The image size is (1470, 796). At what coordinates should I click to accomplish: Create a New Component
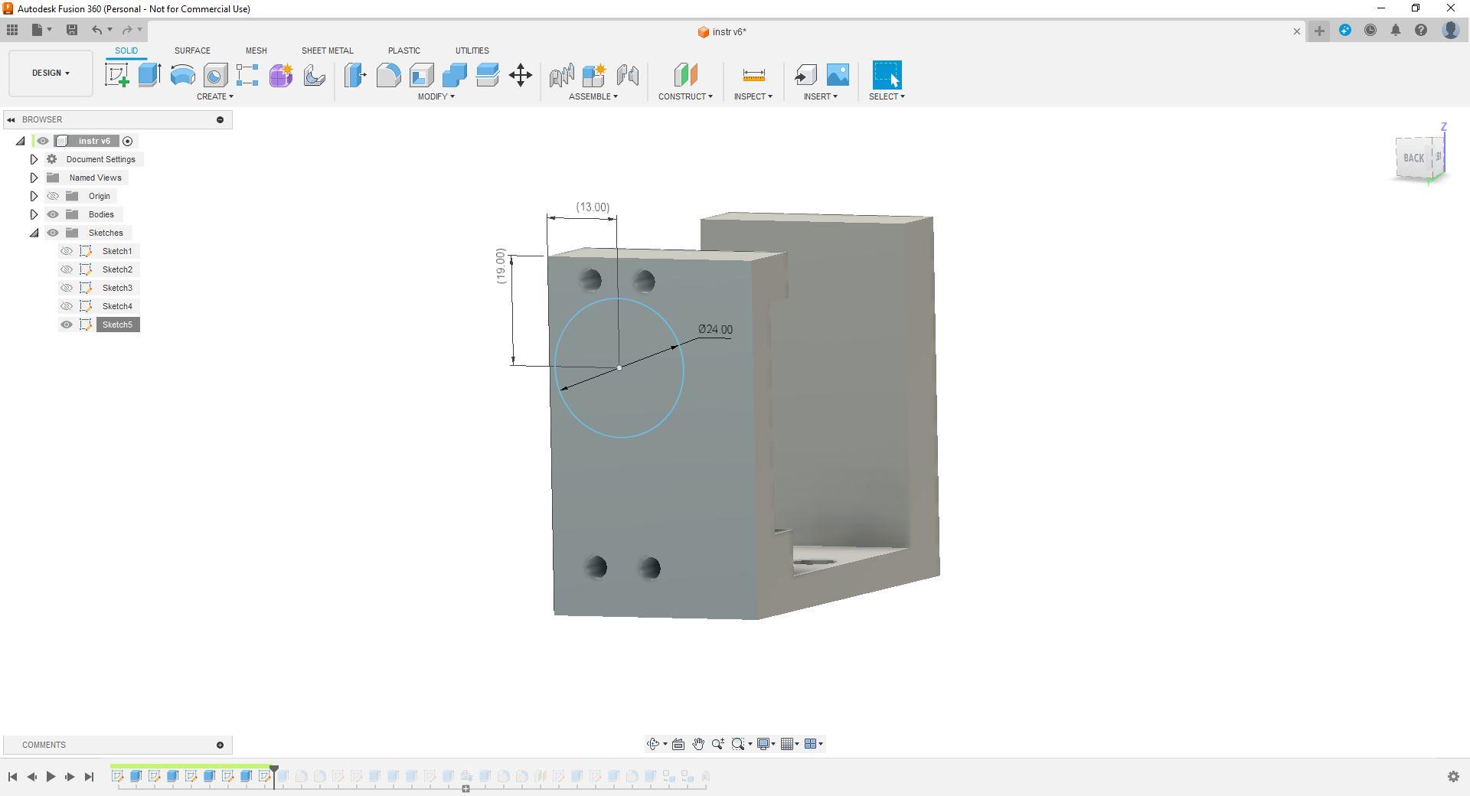(x=594, y=75)
